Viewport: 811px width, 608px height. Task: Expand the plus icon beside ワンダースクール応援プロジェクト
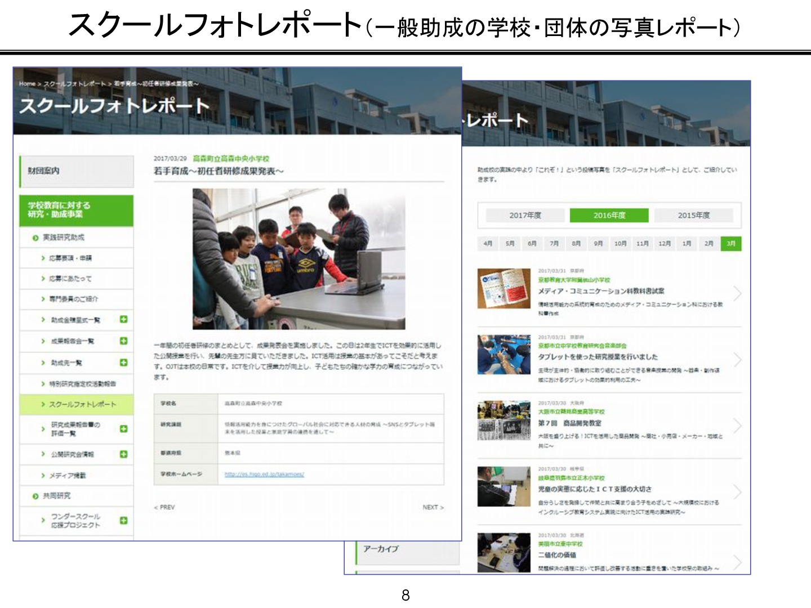(123, 521)
